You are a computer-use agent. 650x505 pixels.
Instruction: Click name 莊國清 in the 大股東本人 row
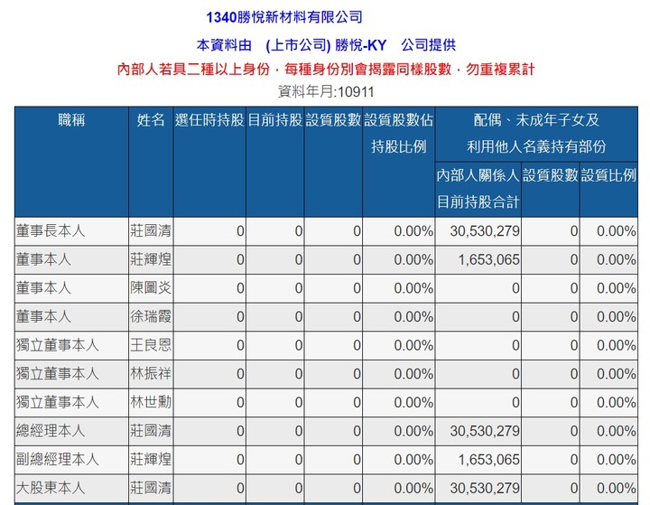[151, 488]
